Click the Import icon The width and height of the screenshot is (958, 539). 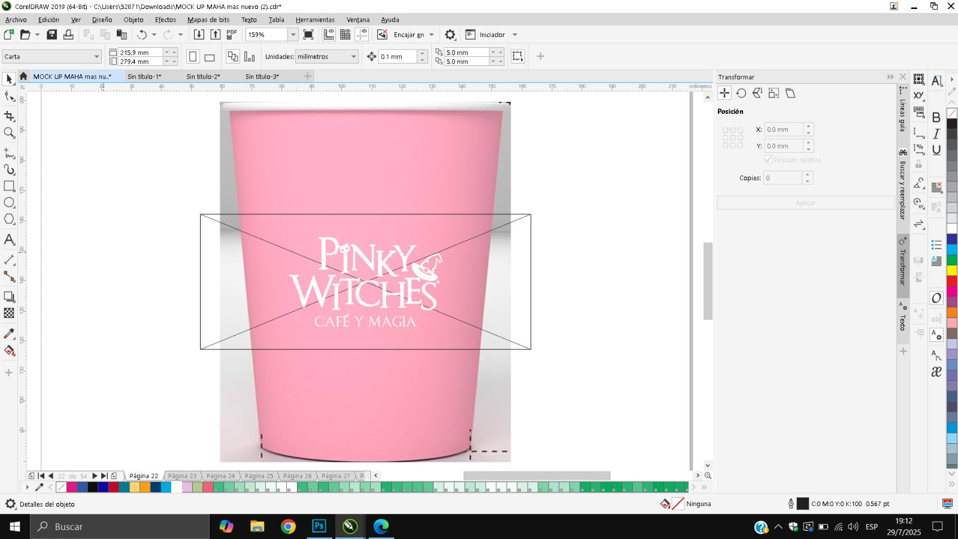pos(199,35)
